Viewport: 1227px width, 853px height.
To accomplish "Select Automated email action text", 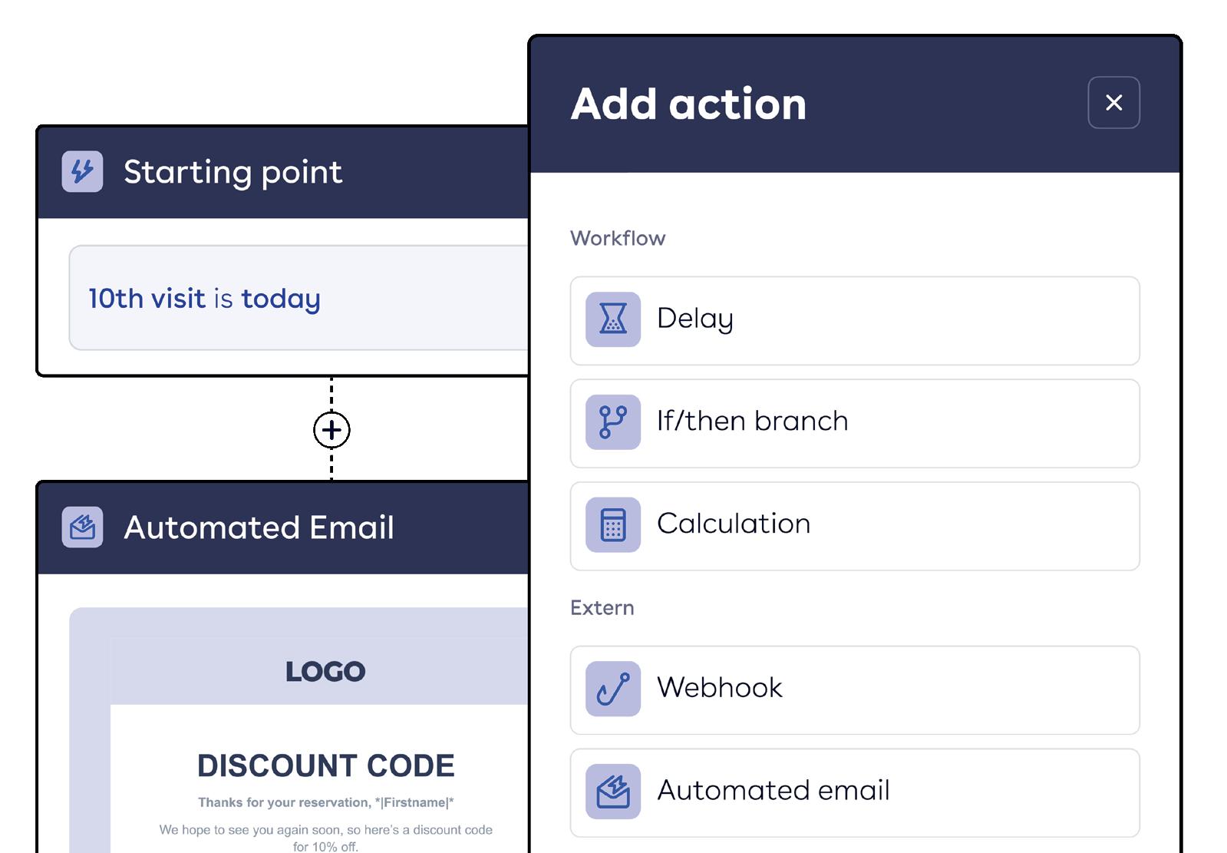I will tap(773, 791).
